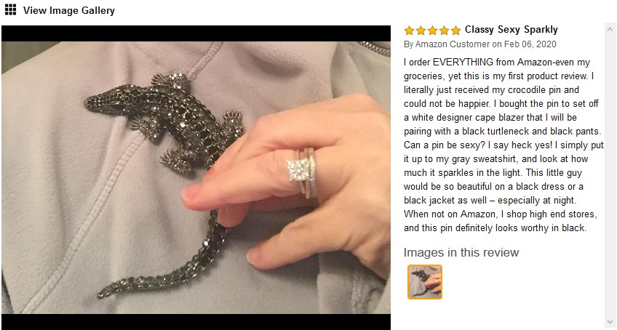Click the scroll down arrow of review panel
The height and width of the screenshot is (330, 617).
(x=610, y=322)
